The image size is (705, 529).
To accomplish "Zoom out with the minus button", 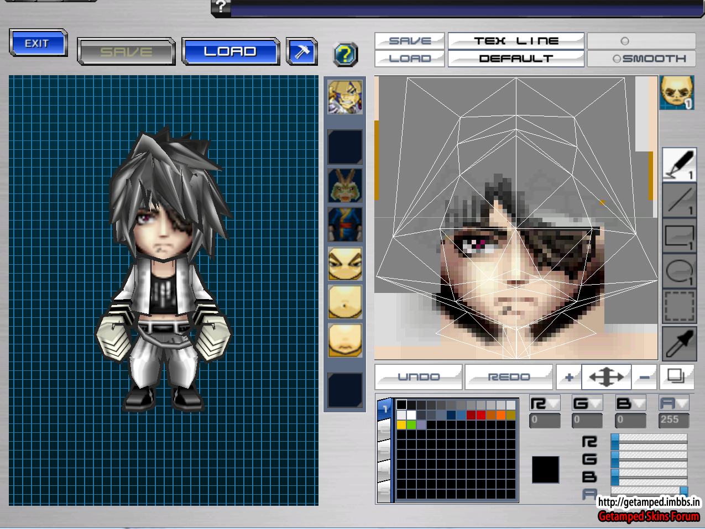I will pos(644,377).
